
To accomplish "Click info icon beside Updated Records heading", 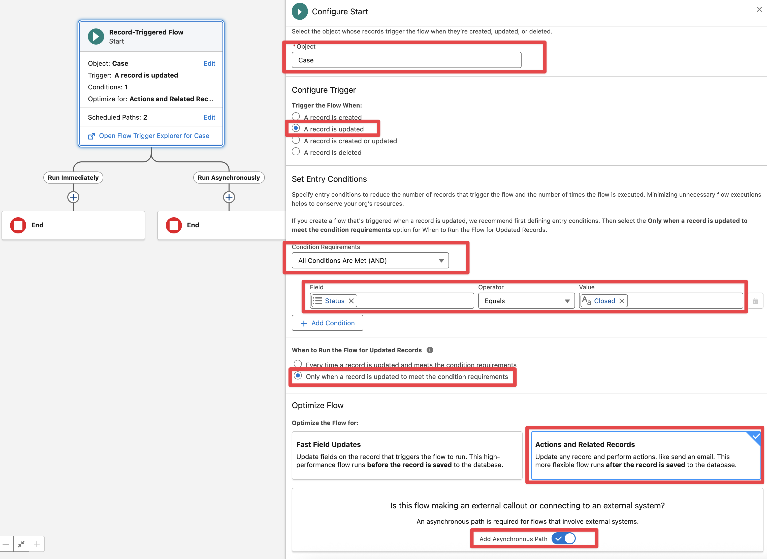I will click(430, 350).
